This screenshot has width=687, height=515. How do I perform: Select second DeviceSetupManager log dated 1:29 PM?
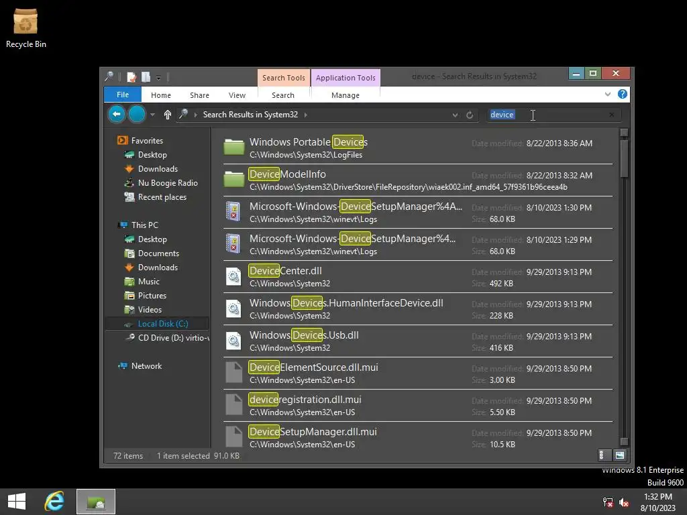[x=419, y=244]
